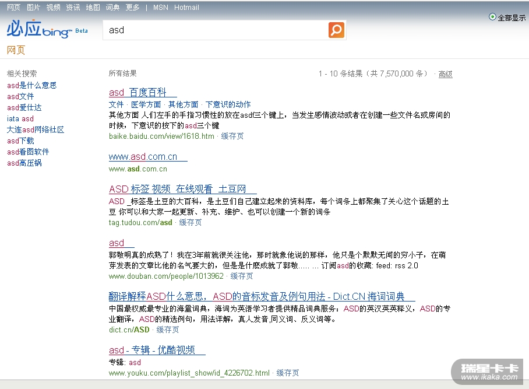Open cached page for youku.com result

pos(287,373)
